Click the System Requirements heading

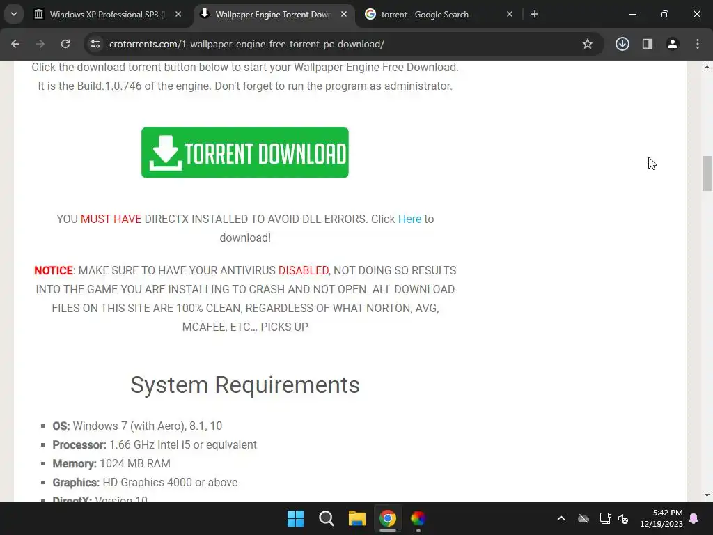pyautogui.click(x=245, y=385)
